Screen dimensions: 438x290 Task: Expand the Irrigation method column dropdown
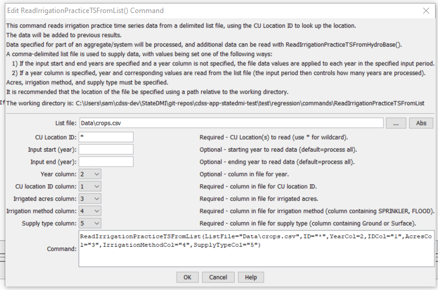click(x=90, y=211)
